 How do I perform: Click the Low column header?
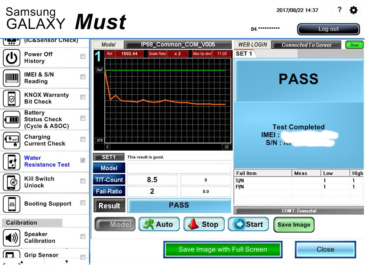pos(335,173)
